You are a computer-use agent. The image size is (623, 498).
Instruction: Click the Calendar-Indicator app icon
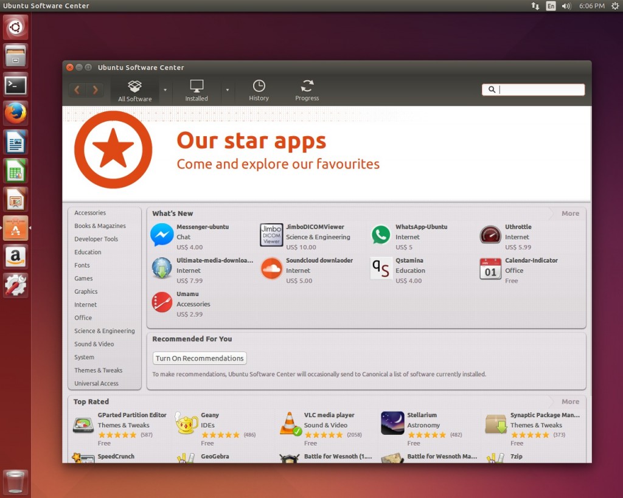490,269
